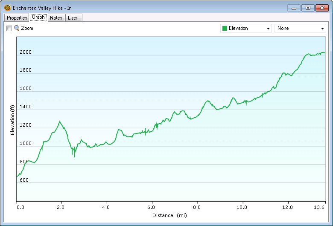Click the Zoom label text
Viewport: 333px width, 226px height.
point(27,28)
